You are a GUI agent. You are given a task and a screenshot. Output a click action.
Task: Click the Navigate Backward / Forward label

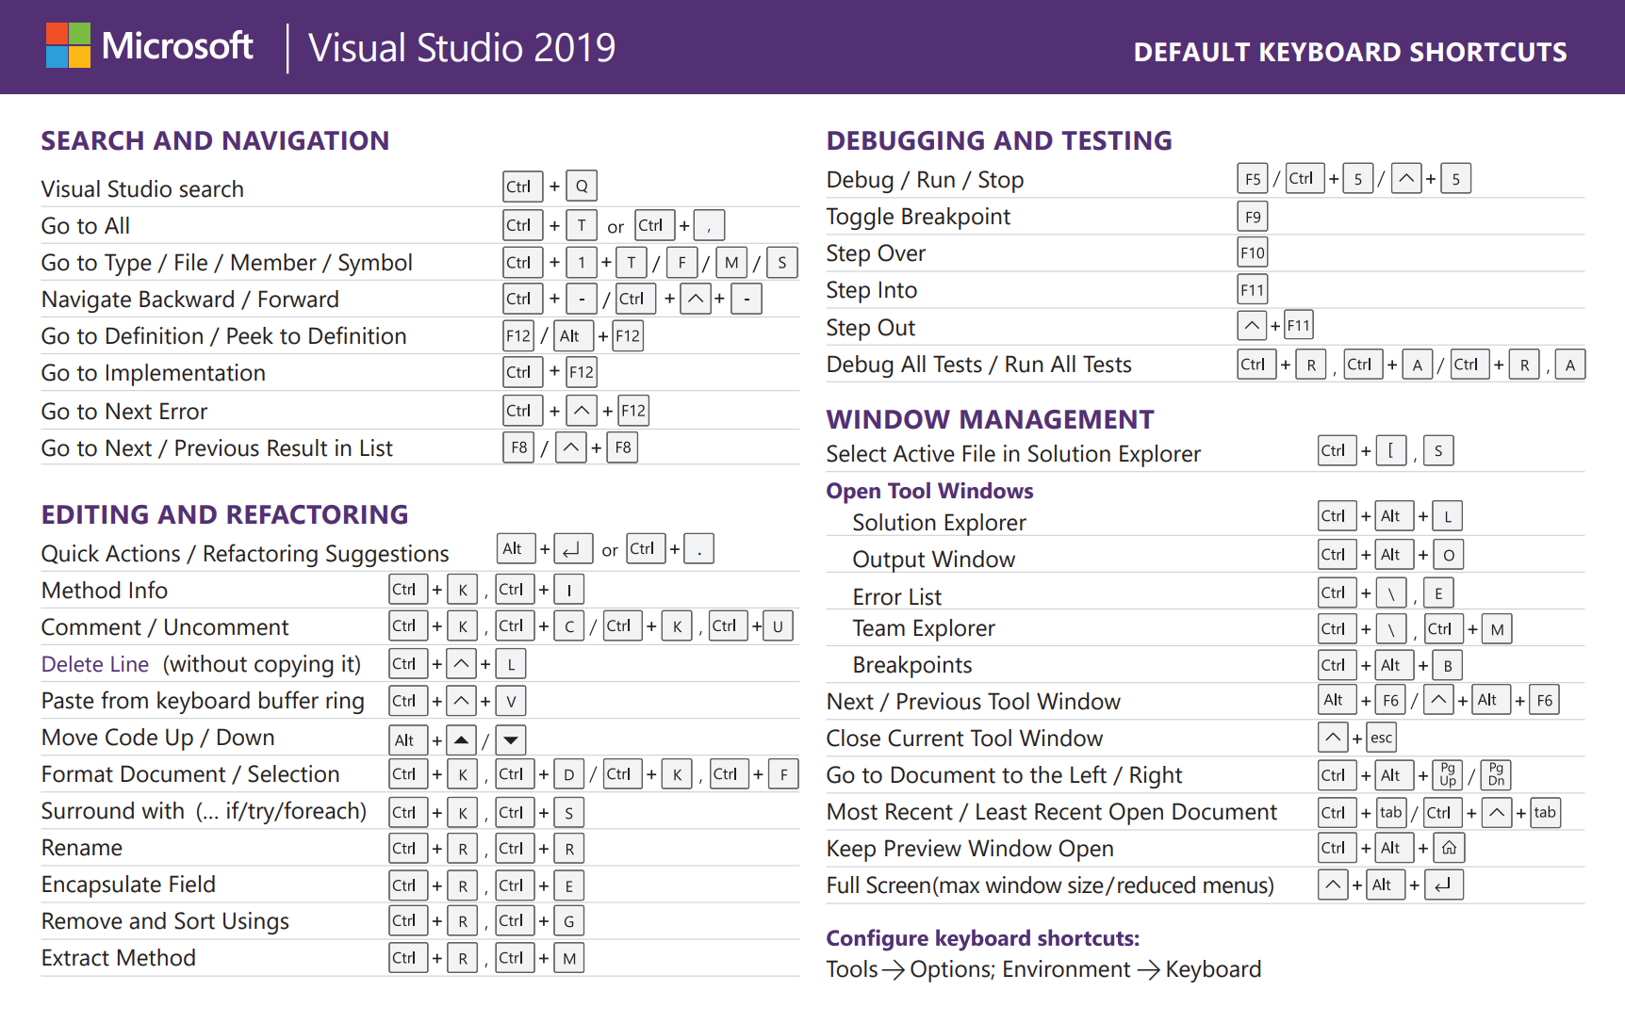coord(190,300)
